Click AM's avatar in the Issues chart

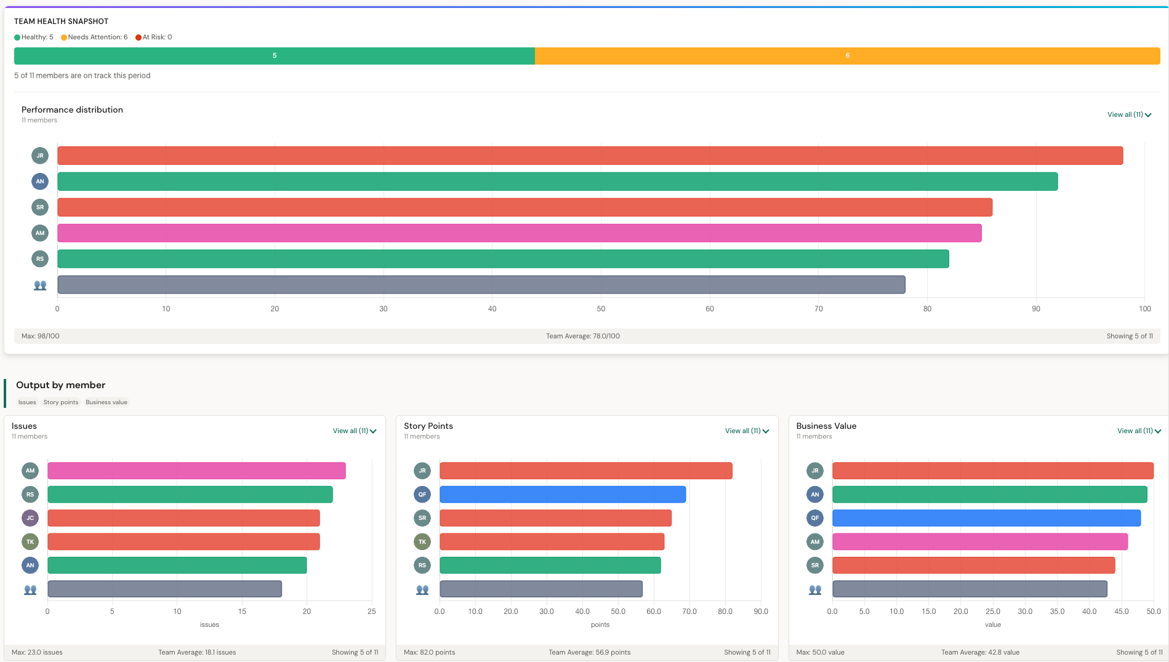coord(30,471)
